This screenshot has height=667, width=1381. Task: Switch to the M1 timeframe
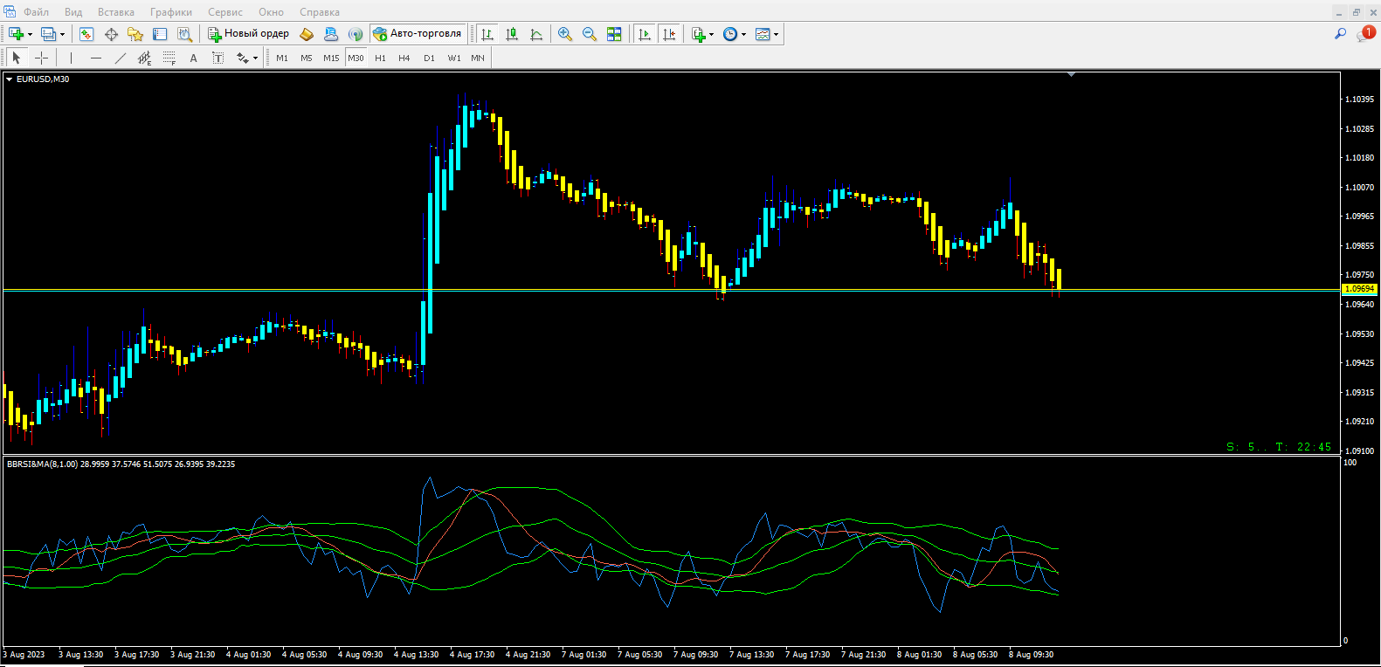[282, 58]
